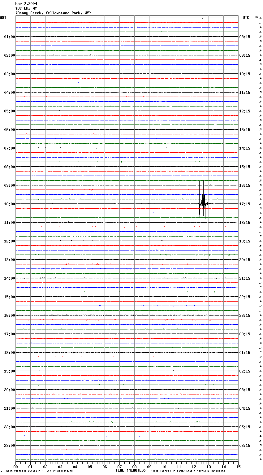Click the UTC time label '03:15'

pyautogui.click(x=245, y=390)
